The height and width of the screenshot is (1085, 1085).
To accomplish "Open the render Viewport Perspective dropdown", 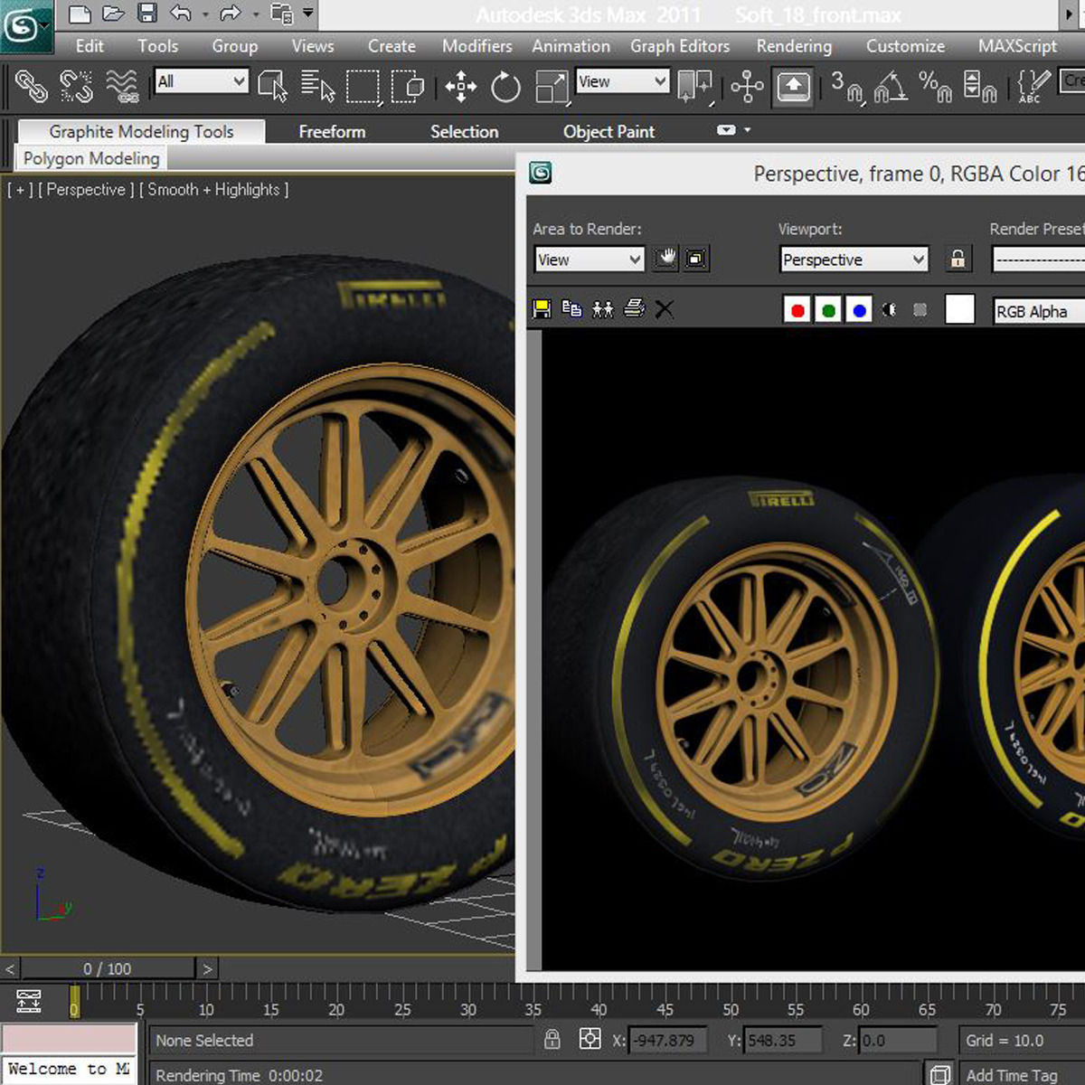I will coord(854,259).
